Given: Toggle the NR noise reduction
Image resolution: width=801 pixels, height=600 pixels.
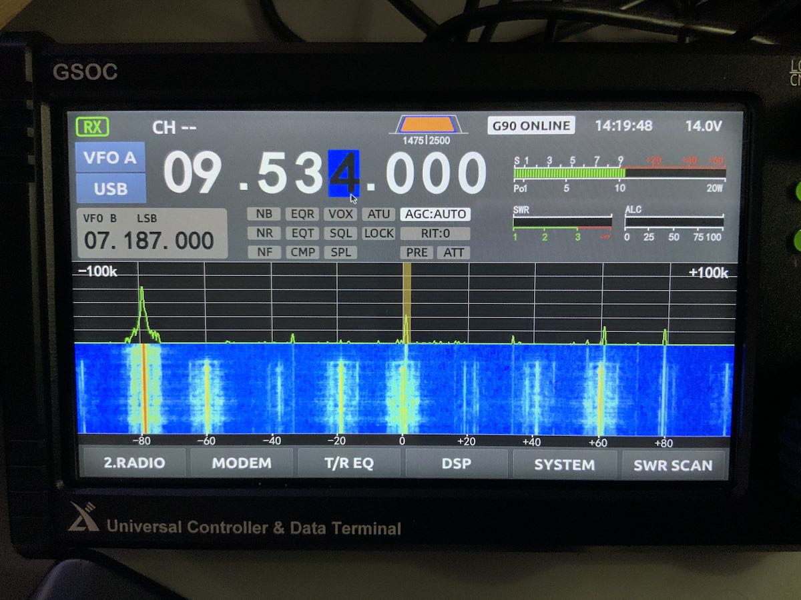Looking at the screenshot, I should pos(264,233).
